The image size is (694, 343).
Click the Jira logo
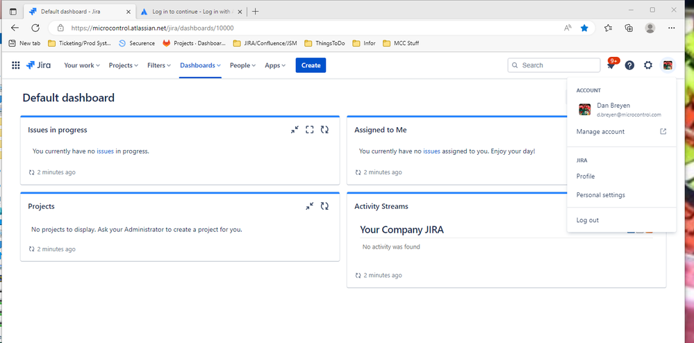point(38,65)
